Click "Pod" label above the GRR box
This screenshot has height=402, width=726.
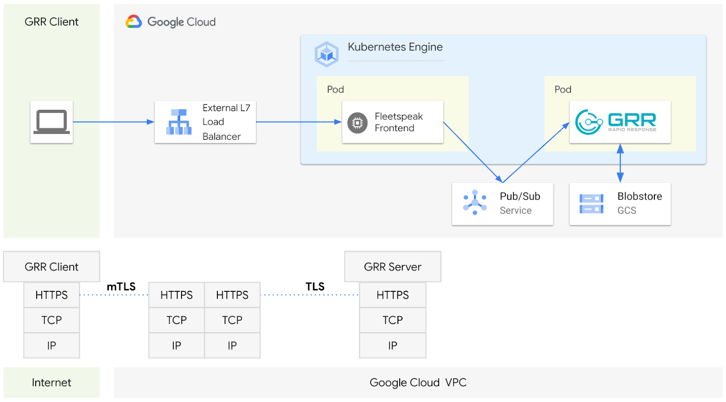click(x=563, y=89)
